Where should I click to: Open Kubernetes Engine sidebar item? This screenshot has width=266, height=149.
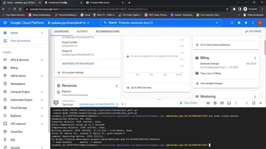click(21, 100)
